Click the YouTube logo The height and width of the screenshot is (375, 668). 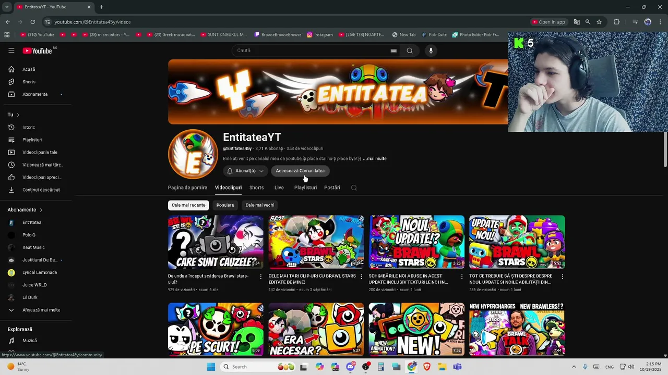click(38, 51)
